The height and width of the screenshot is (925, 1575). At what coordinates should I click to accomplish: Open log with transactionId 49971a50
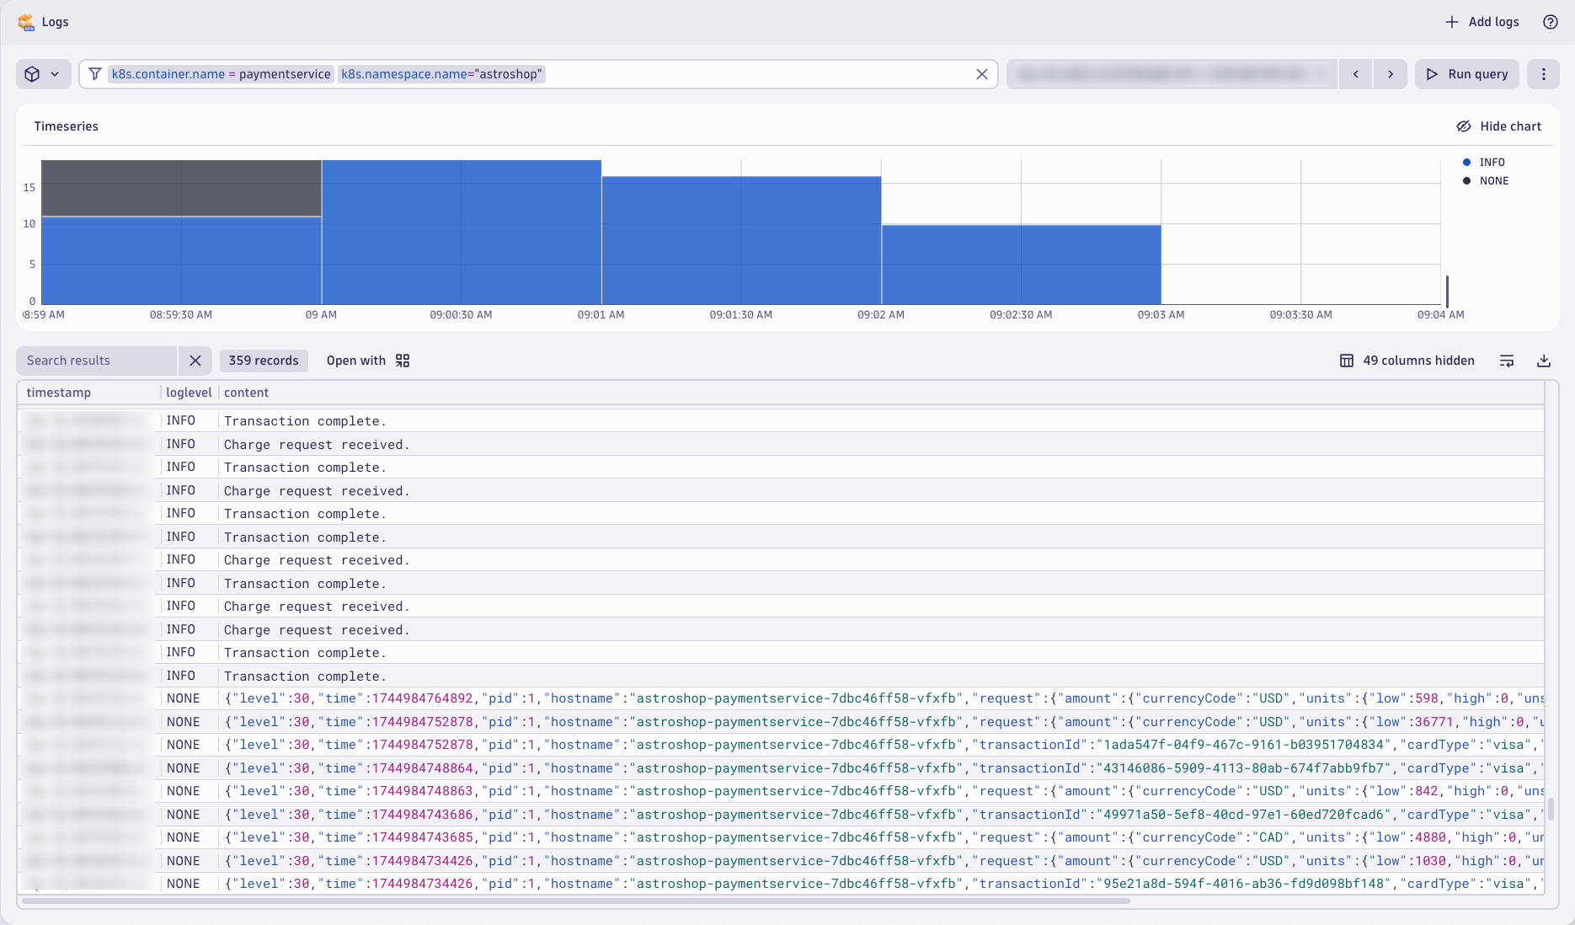781,815
